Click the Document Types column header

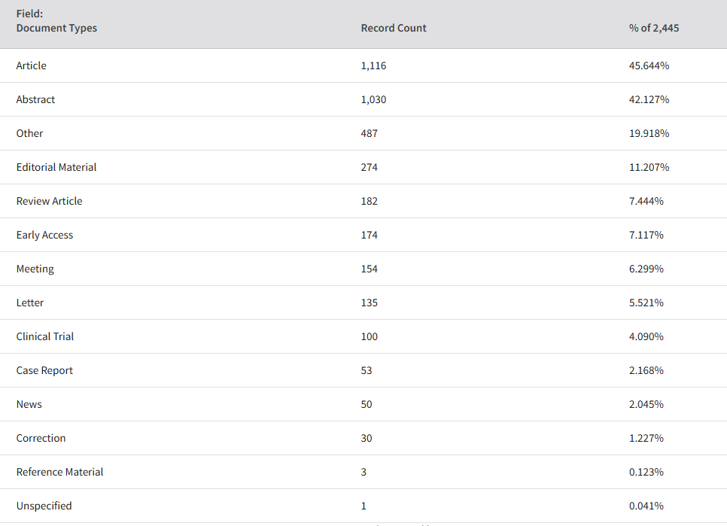[56, 28]
